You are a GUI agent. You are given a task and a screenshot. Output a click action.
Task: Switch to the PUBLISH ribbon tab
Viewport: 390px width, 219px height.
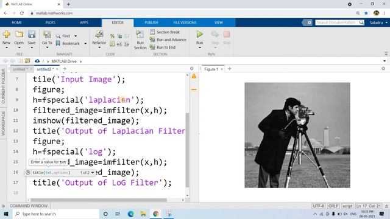tap(151, 23)
